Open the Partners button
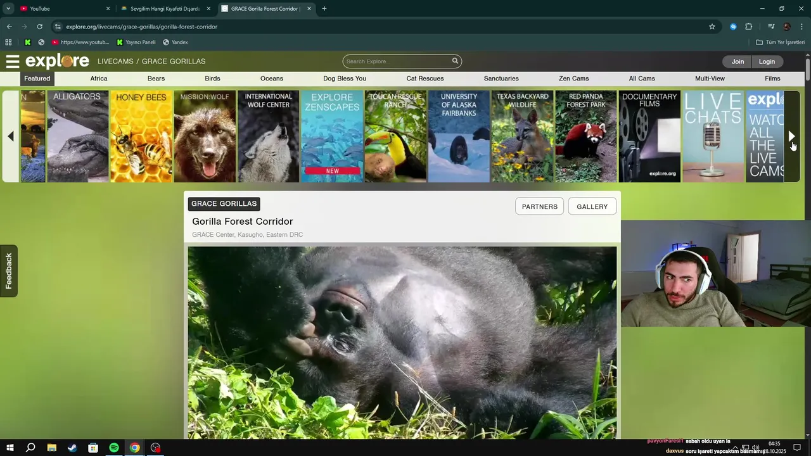811x456 pixels. (x=540, y=206)
